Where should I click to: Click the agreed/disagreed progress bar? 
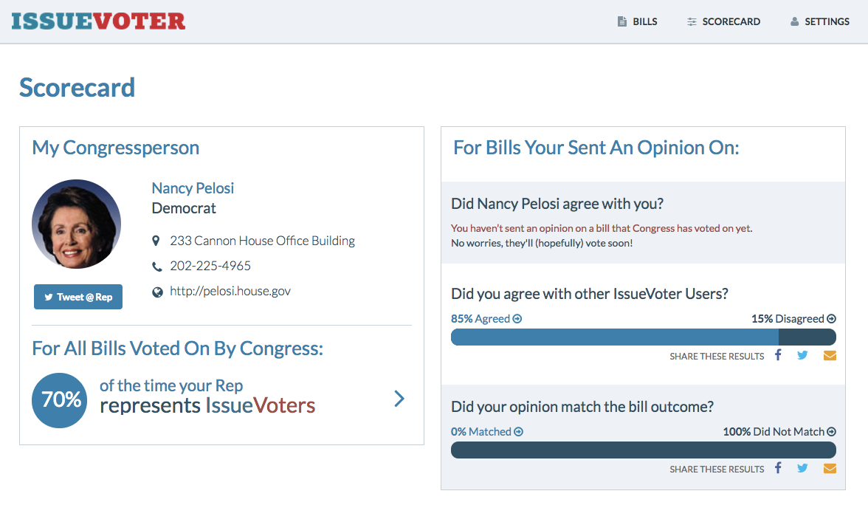[643, 337]
